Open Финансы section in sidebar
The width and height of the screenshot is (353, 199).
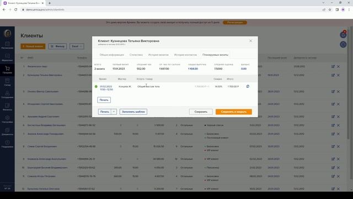[7, 107]
